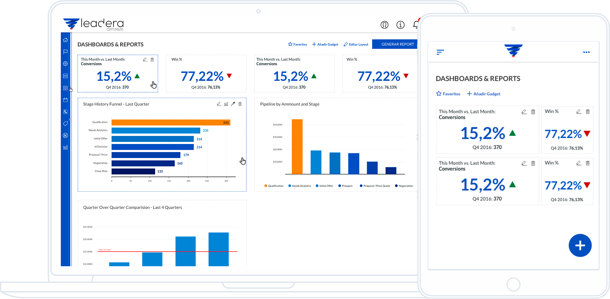The width and height of the screenshot is (610, 299).
Task: Click the tablet's physical home button
Action: point(513,284)
